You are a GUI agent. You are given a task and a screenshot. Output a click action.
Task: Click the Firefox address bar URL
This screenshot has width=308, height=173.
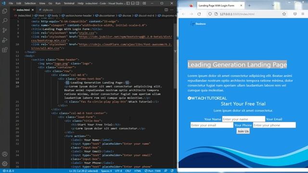(237, 14)
